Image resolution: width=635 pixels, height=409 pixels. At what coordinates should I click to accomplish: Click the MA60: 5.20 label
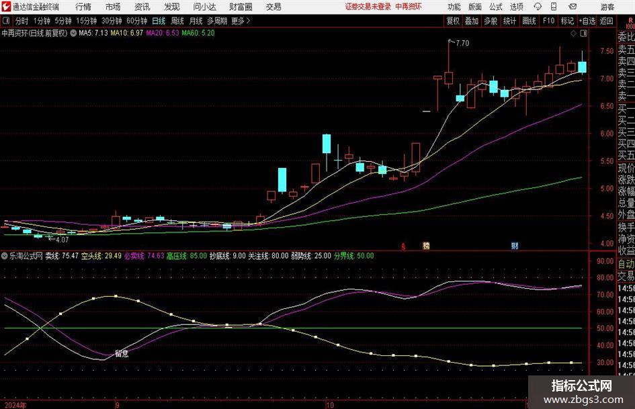[198, 33]
